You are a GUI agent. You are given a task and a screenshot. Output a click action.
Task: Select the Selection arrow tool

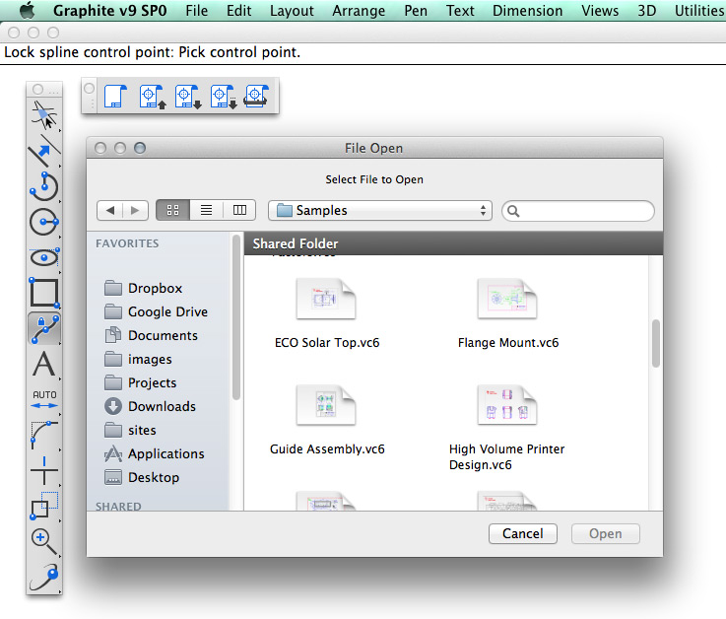pos(44,114)
